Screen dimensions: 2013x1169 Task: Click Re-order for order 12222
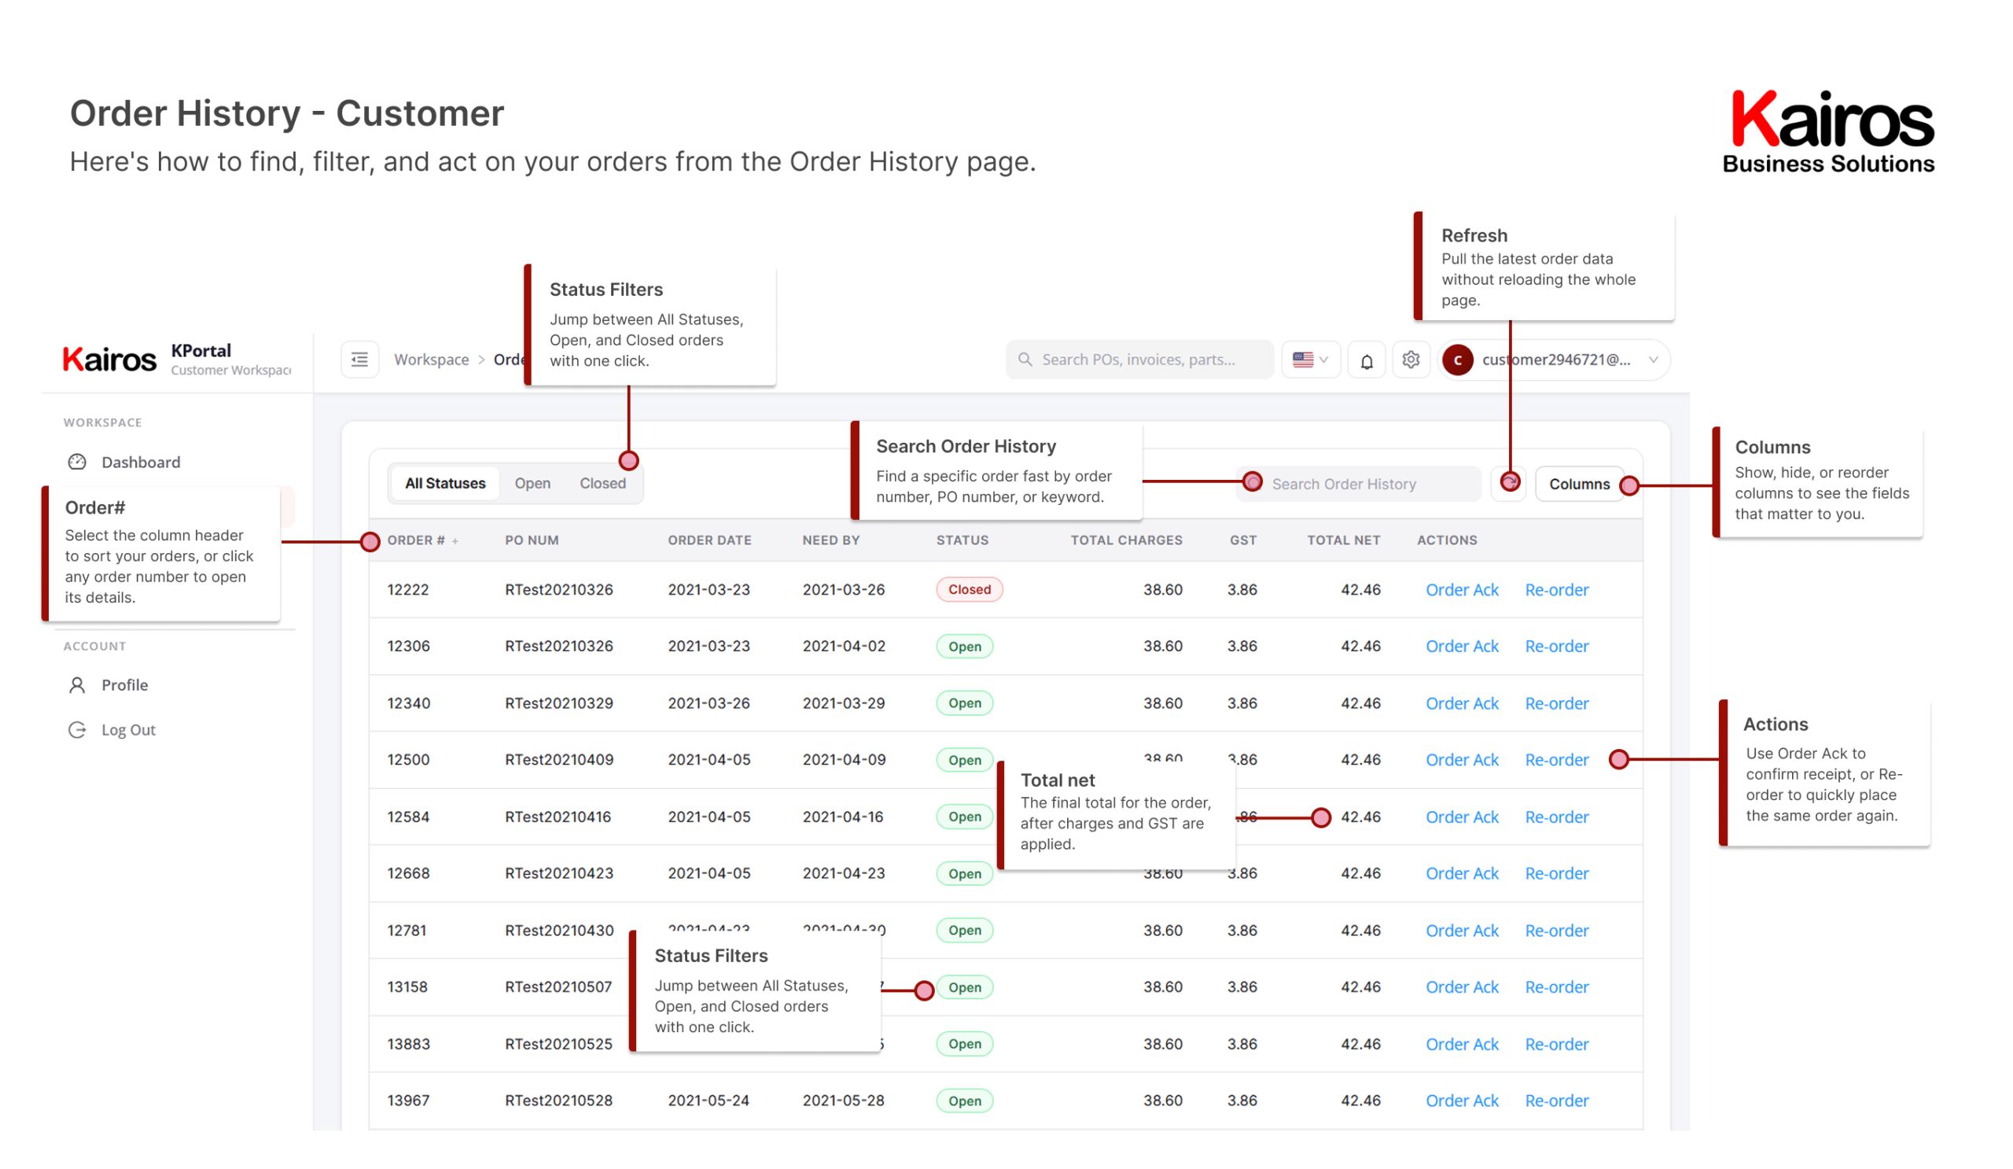tap(1557, 590)
